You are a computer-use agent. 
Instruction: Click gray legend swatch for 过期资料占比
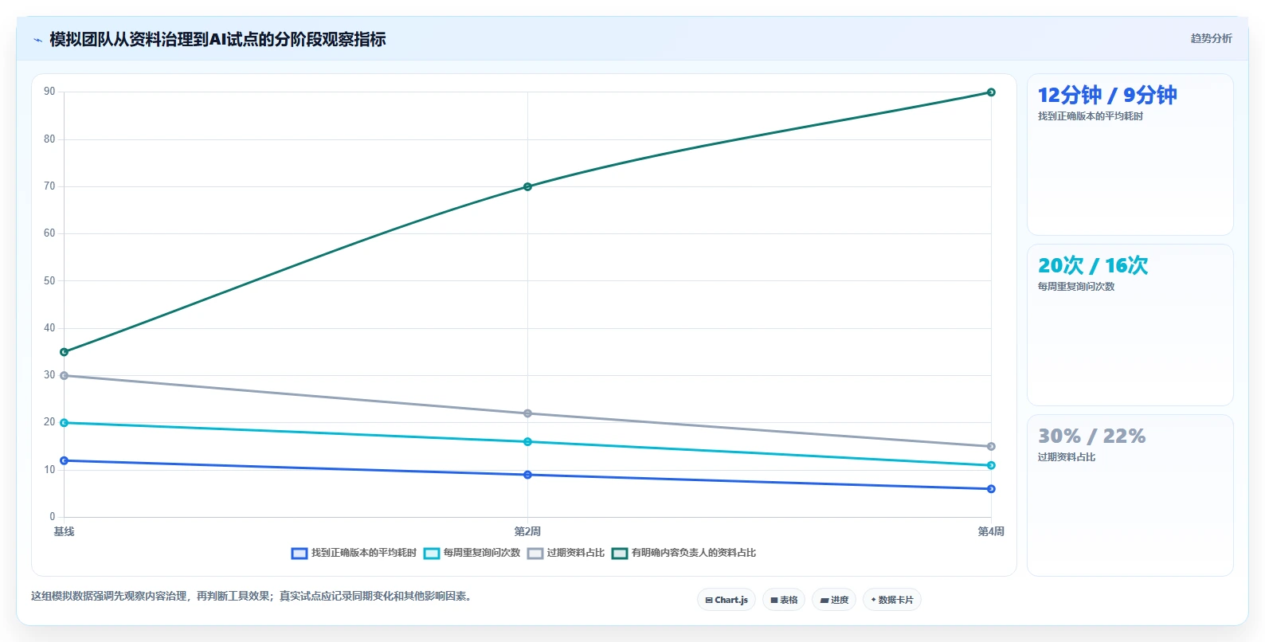point(535,554)
